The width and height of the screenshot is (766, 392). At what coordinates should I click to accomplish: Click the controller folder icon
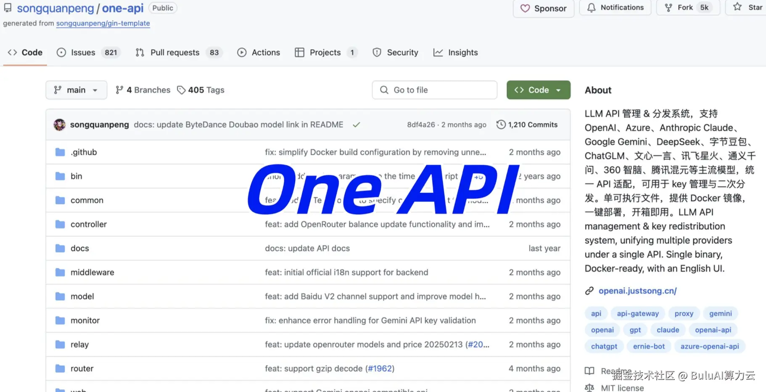pos(60,224)
